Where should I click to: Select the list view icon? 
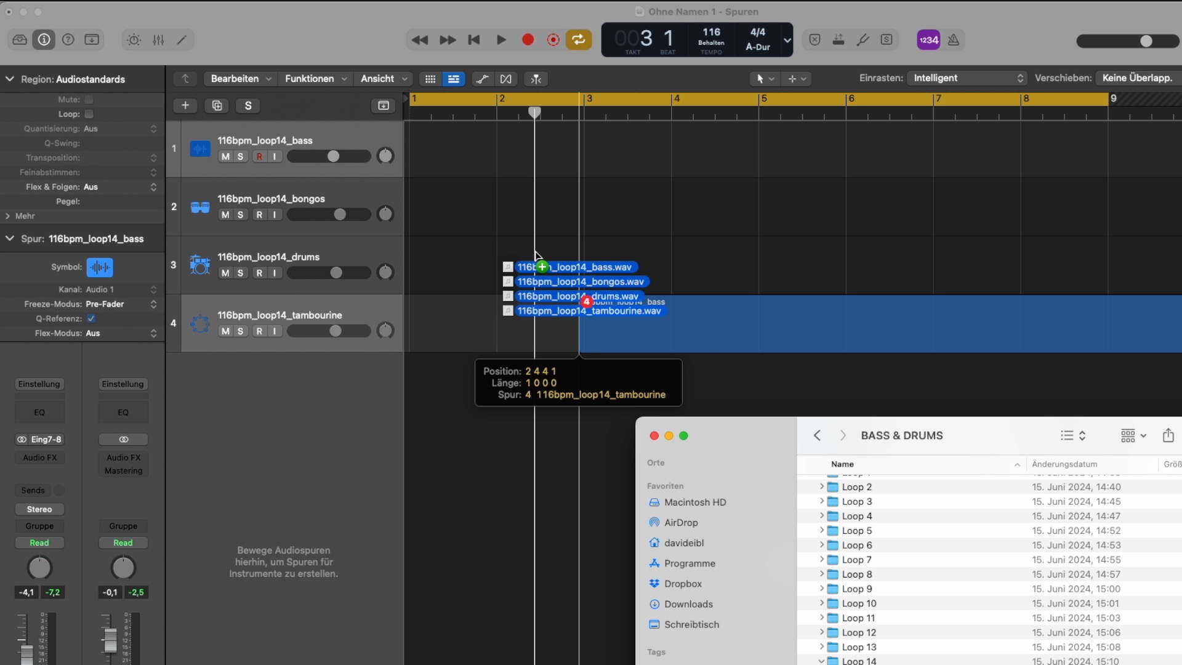pyautogui.click(x=454, y=79)
